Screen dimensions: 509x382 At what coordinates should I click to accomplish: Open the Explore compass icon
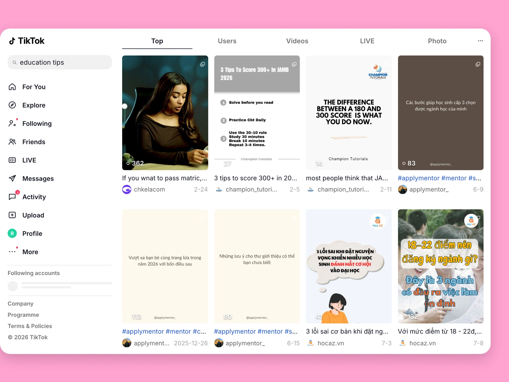click(12, 105)
